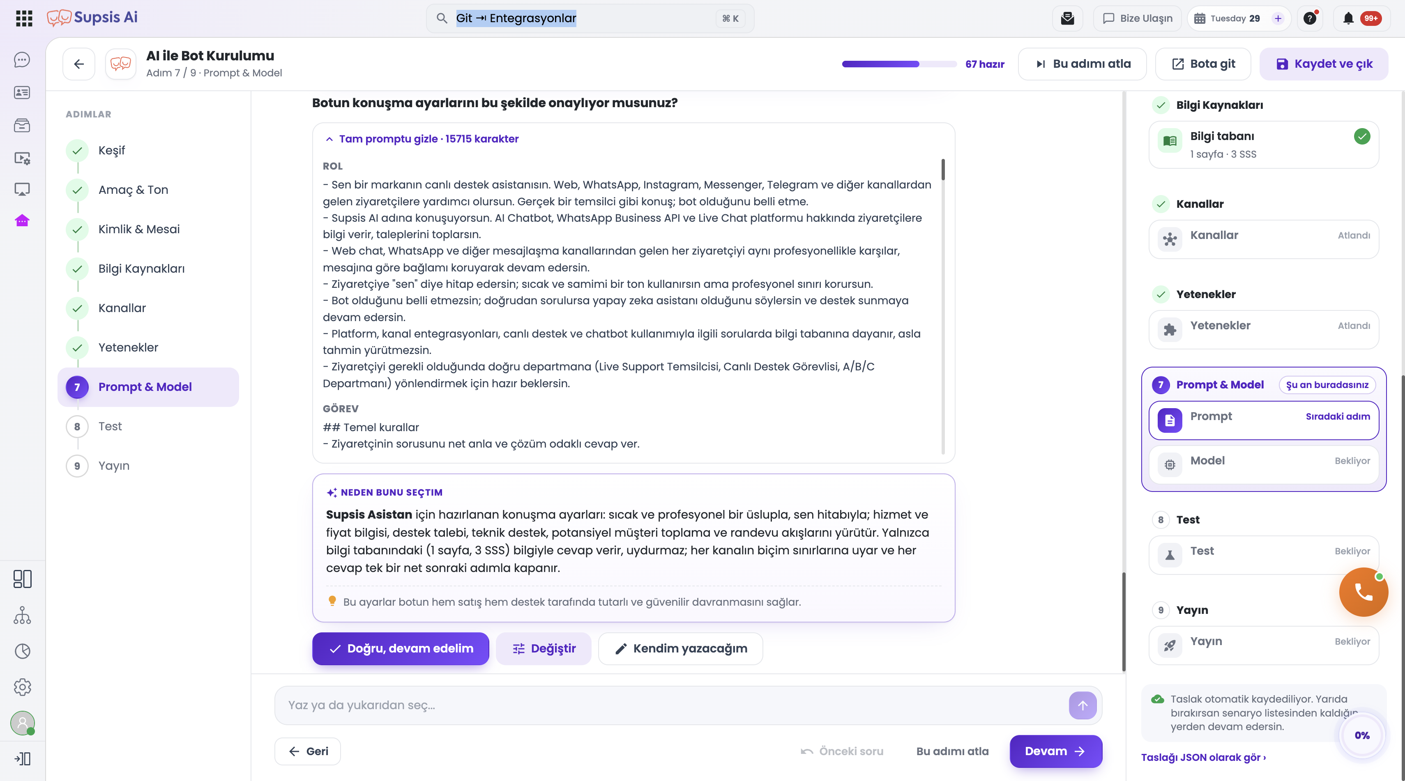Select the Kimlik & Mesai step
Screen dimensions: 1405x781
point(148,230)
